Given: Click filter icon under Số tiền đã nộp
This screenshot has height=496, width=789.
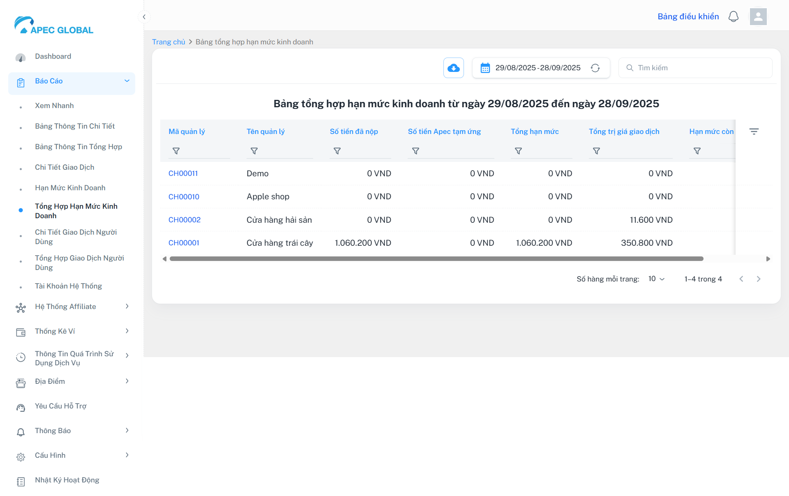Looking at the screenshot, I should click(x=337, y=151).
